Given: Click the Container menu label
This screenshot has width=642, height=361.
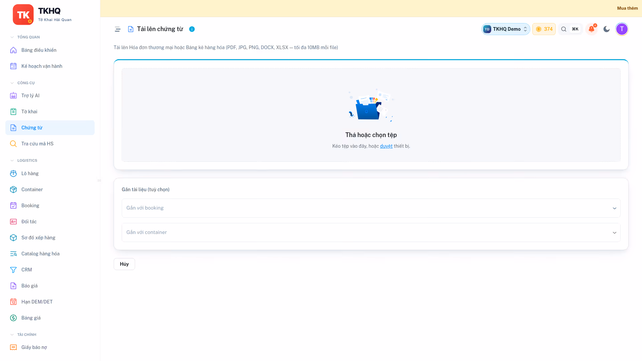Looking at the screenshot, I should point(32,190).
